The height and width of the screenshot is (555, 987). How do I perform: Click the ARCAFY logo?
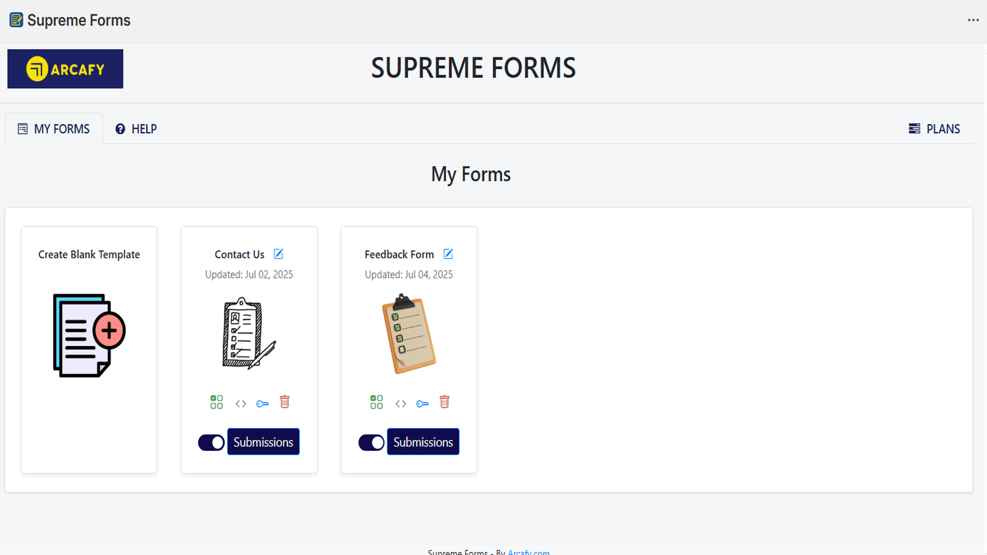coord(65,68)
